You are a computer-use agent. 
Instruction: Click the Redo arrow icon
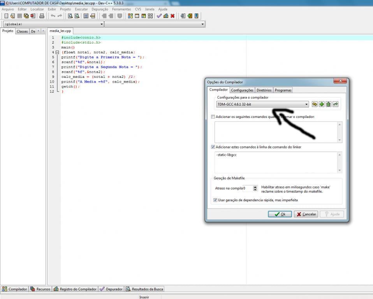(60, 16)
